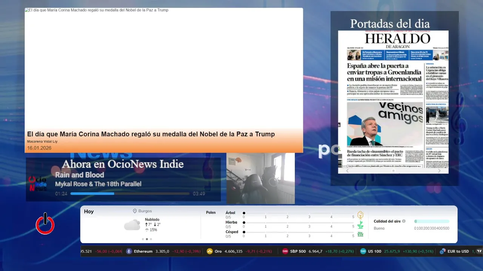Viewport: 483px width, 271px height.
Task: Click the 01:24 elapsed time
Action: 61,194
